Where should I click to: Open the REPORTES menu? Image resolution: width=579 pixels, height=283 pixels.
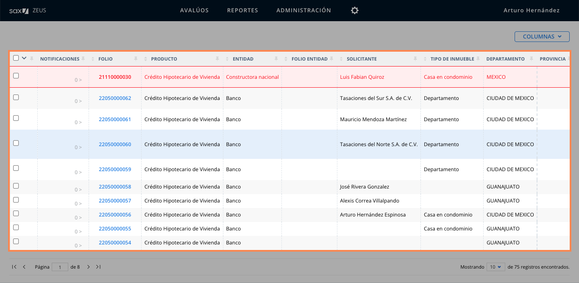coord(242,10)
